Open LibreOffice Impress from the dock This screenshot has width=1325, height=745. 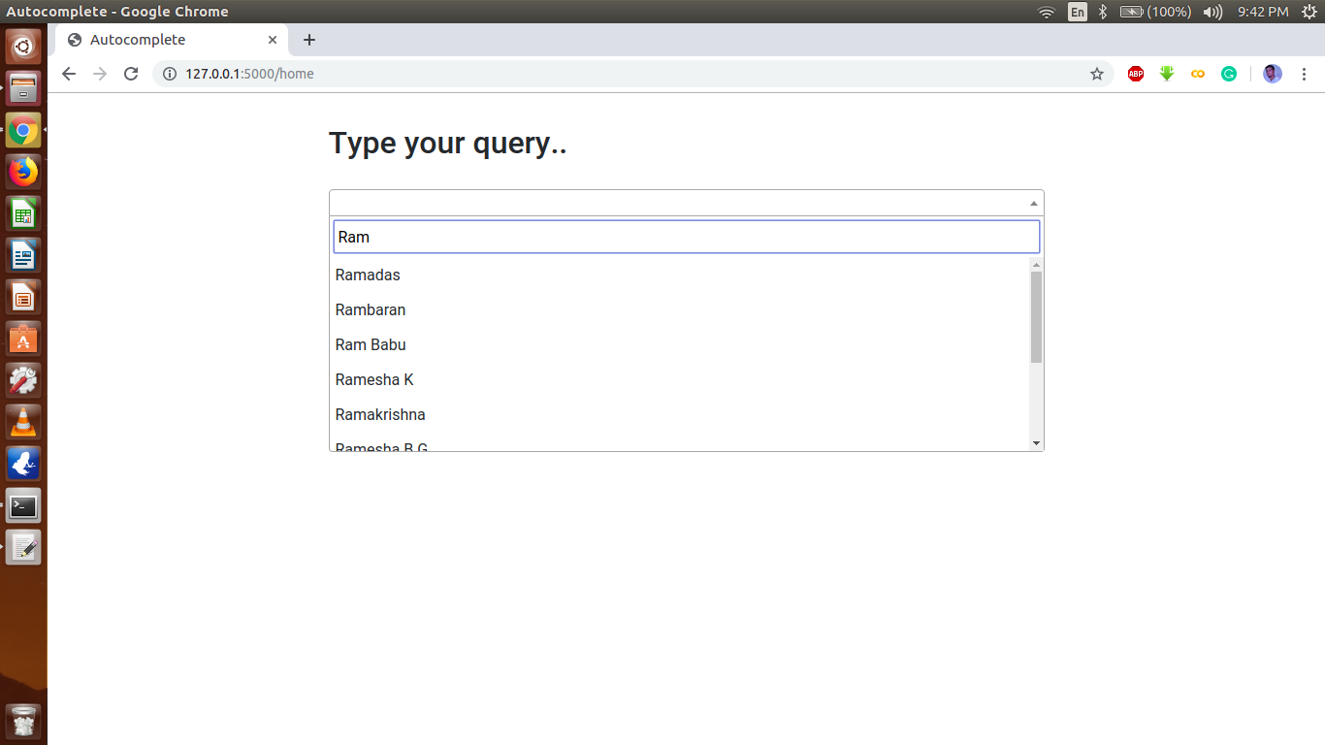[23, 297]
